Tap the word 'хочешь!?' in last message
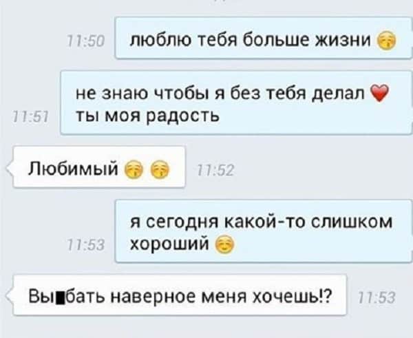Image resolution: width=413 pixels, height=338 pixels. [292, 297]
